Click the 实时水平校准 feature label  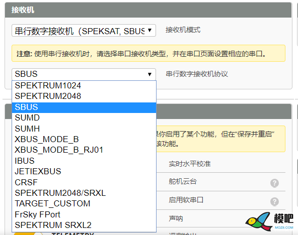click(190, 164)
